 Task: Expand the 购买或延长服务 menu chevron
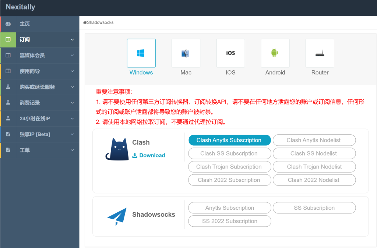[73, 87]
